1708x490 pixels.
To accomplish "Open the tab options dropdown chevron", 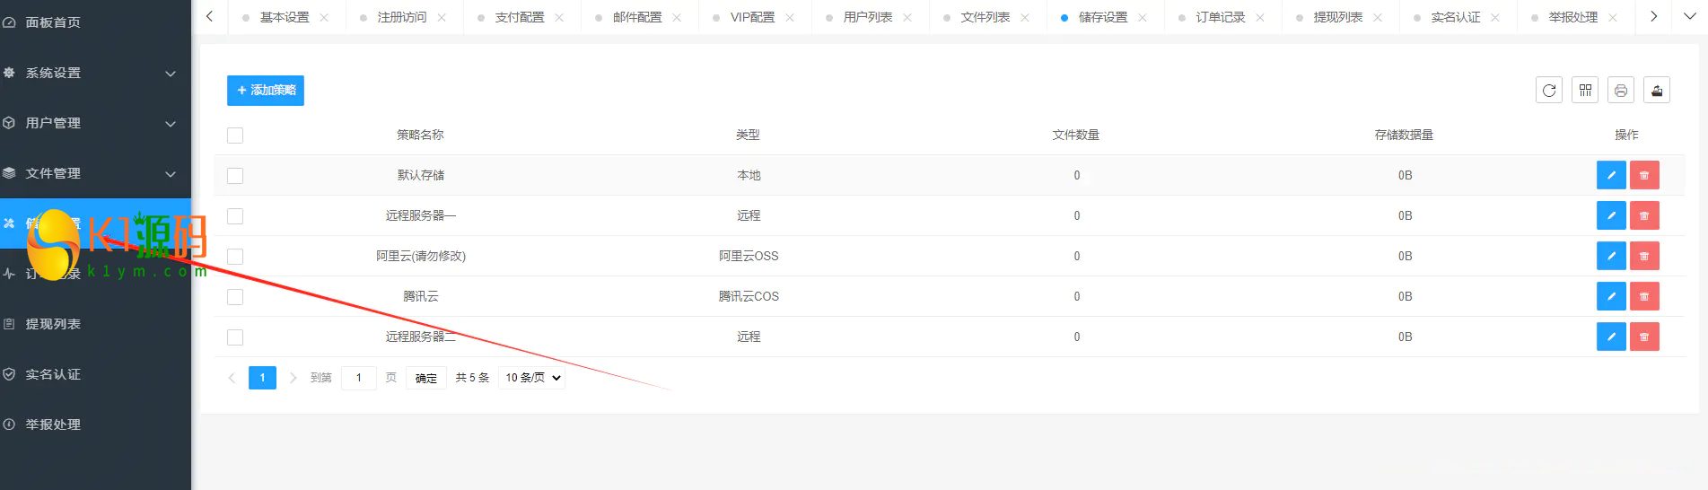I will click(x=1690, y=16).
